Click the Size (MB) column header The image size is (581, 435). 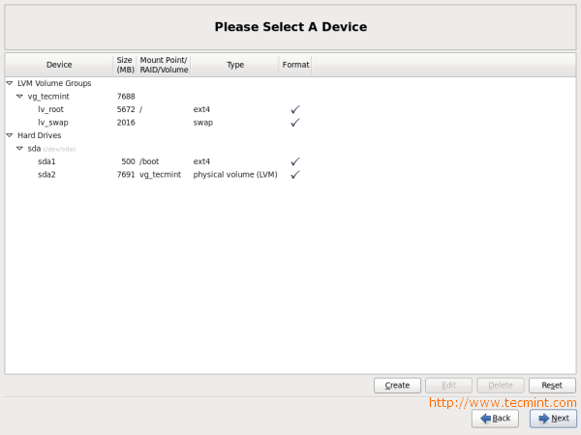click(x=125, y=65)
